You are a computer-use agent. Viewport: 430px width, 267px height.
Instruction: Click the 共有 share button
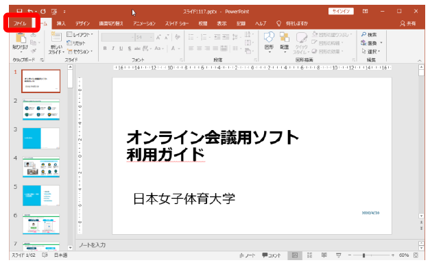click(x=408, y=23)
